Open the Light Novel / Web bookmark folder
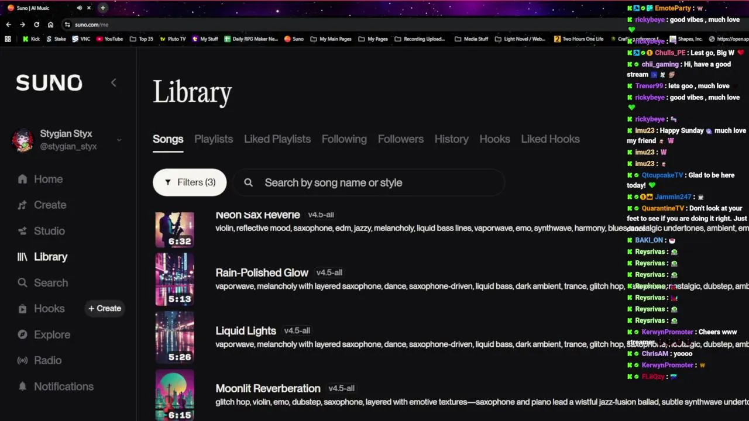This screenshot has width=749, height=421. (520, 39)
